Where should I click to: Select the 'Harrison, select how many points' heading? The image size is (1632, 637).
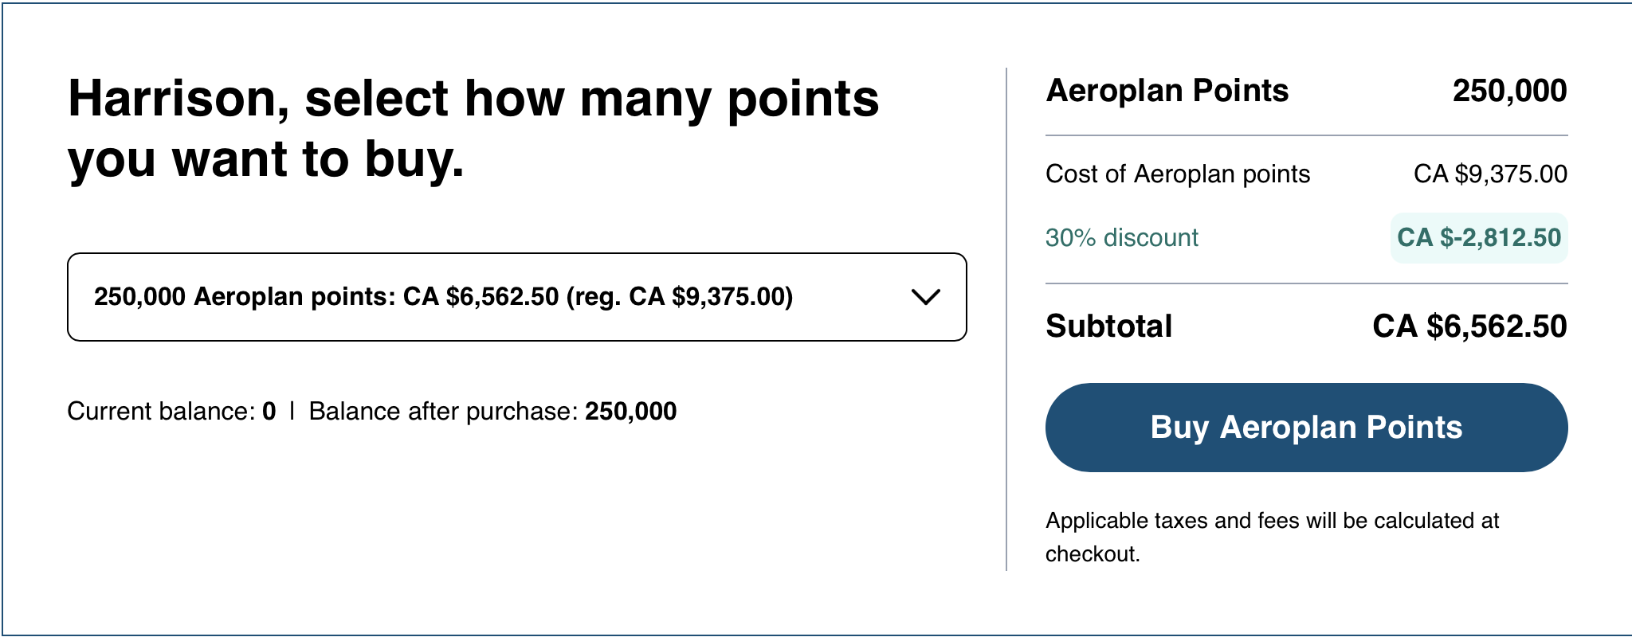pyautogui.click(x=473, y=128)
